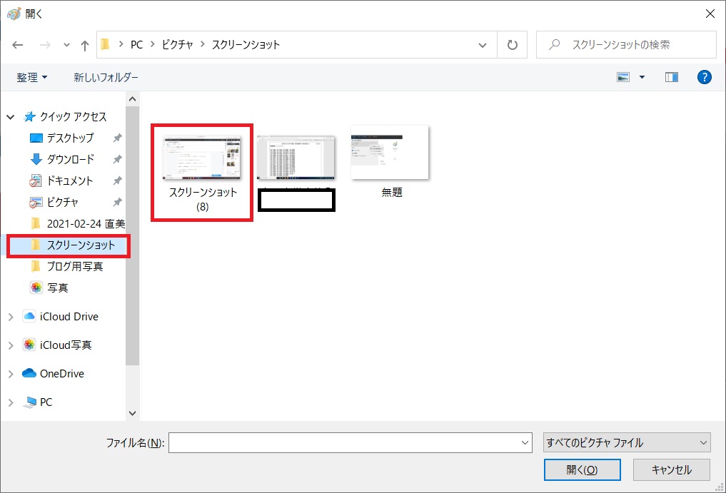
Task: Expand the iCloud Drive tree node
Action: [x=11, y=317]
